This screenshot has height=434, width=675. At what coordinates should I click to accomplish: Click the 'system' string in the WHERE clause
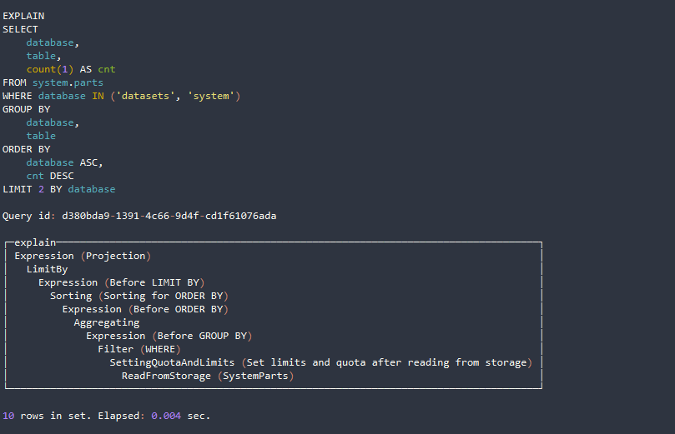coord(213,96)
